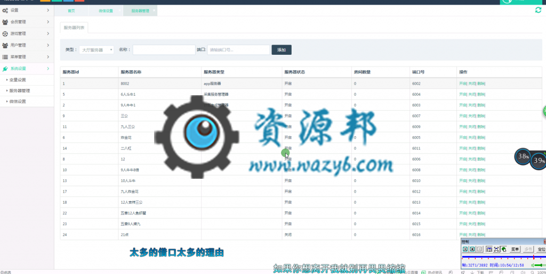This screenshot has height=274, width=546.
Task: Expand the 用户管理 sidebar chevron
Action: click(48, 45)
